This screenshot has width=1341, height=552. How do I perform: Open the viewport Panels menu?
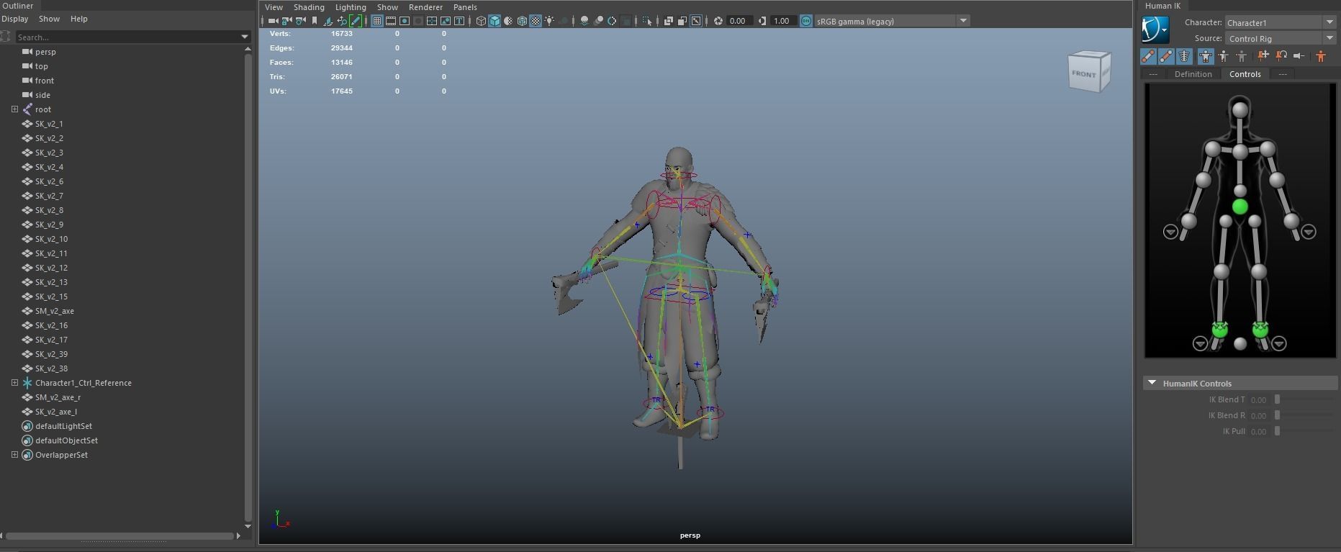coord(465,7)
